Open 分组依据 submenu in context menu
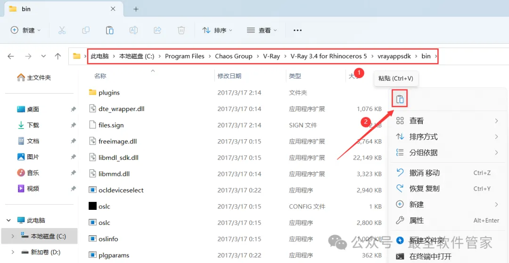Image resolution: width=509 pixels, height=263 pixels. [447, 152]
